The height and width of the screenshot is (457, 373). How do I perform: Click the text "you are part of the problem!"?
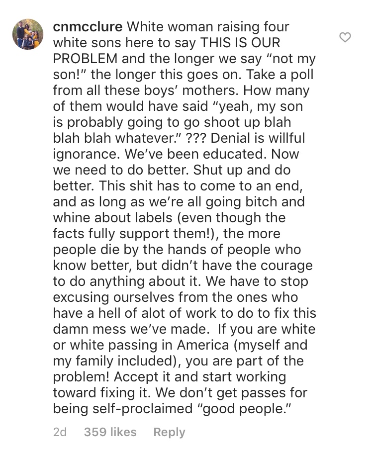point(179,368)
